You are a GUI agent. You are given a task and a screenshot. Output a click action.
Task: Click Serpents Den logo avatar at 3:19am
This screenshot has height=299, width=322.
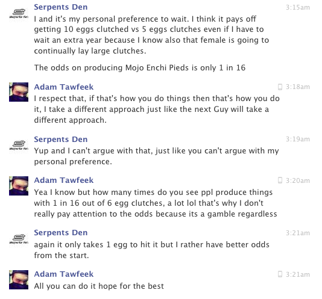(19, 145)
